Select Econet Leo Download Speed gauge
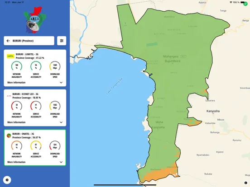Image resolution: width=250 pixels, height=187 pixels. pos(55,106)
